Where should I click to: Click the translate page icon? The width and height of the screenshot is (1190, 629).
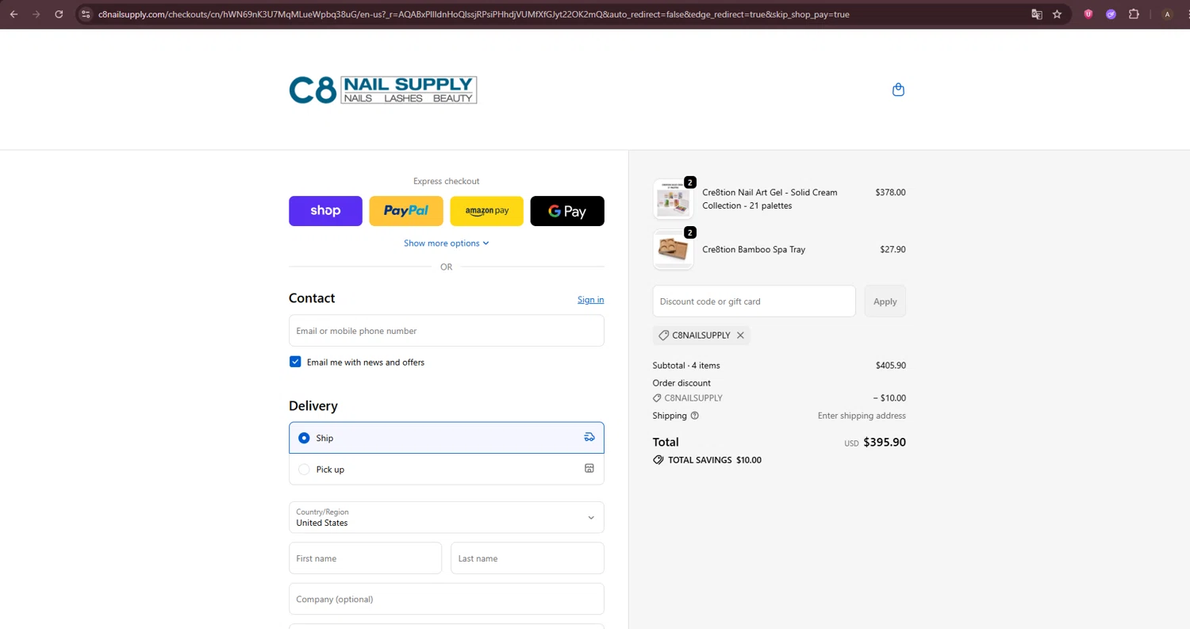coord(1036,14)
